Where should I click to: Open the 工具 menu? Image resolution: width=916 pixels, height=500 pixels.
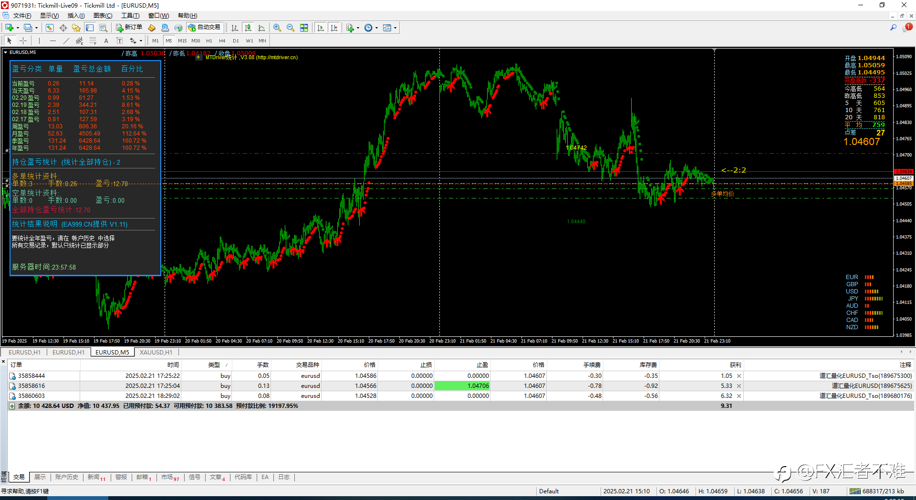tap(130, 16)
